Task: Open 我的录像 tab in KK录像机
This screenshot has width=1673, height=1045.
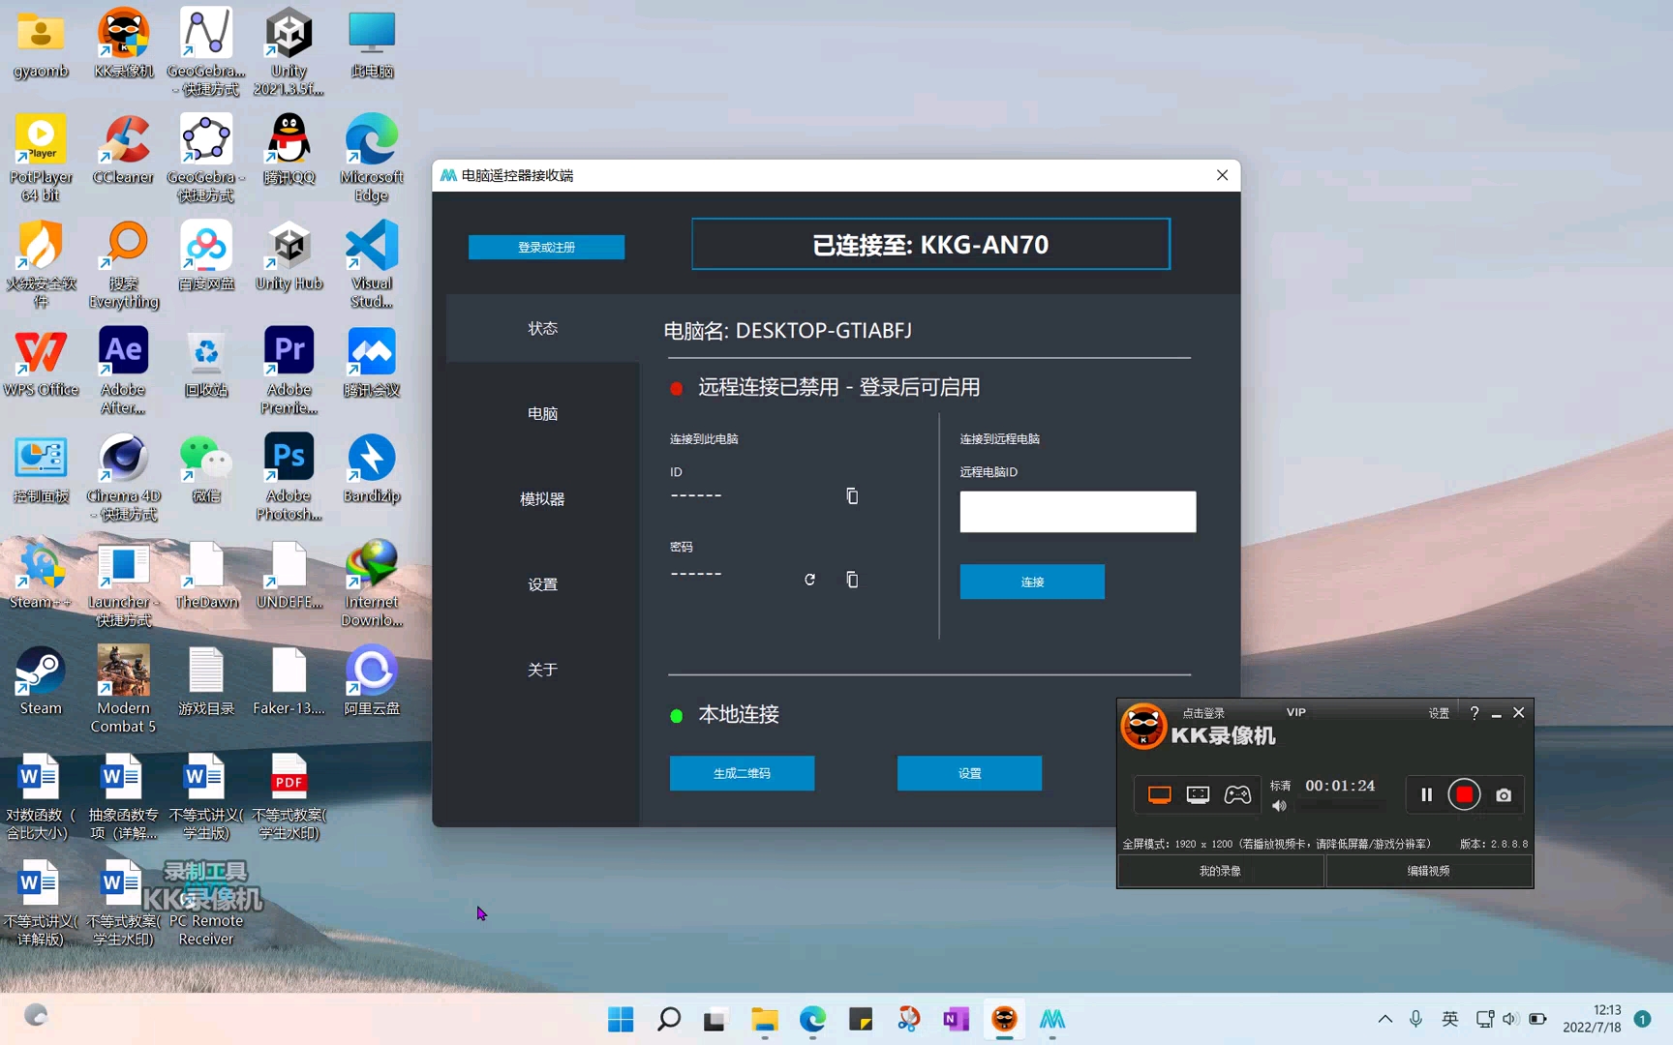Action: 1221,871
